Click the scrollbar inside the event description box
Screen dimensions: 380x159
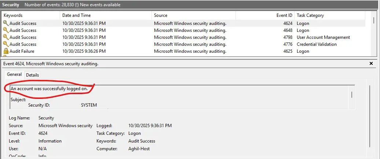pyautogui.click(x=352, y=95)
